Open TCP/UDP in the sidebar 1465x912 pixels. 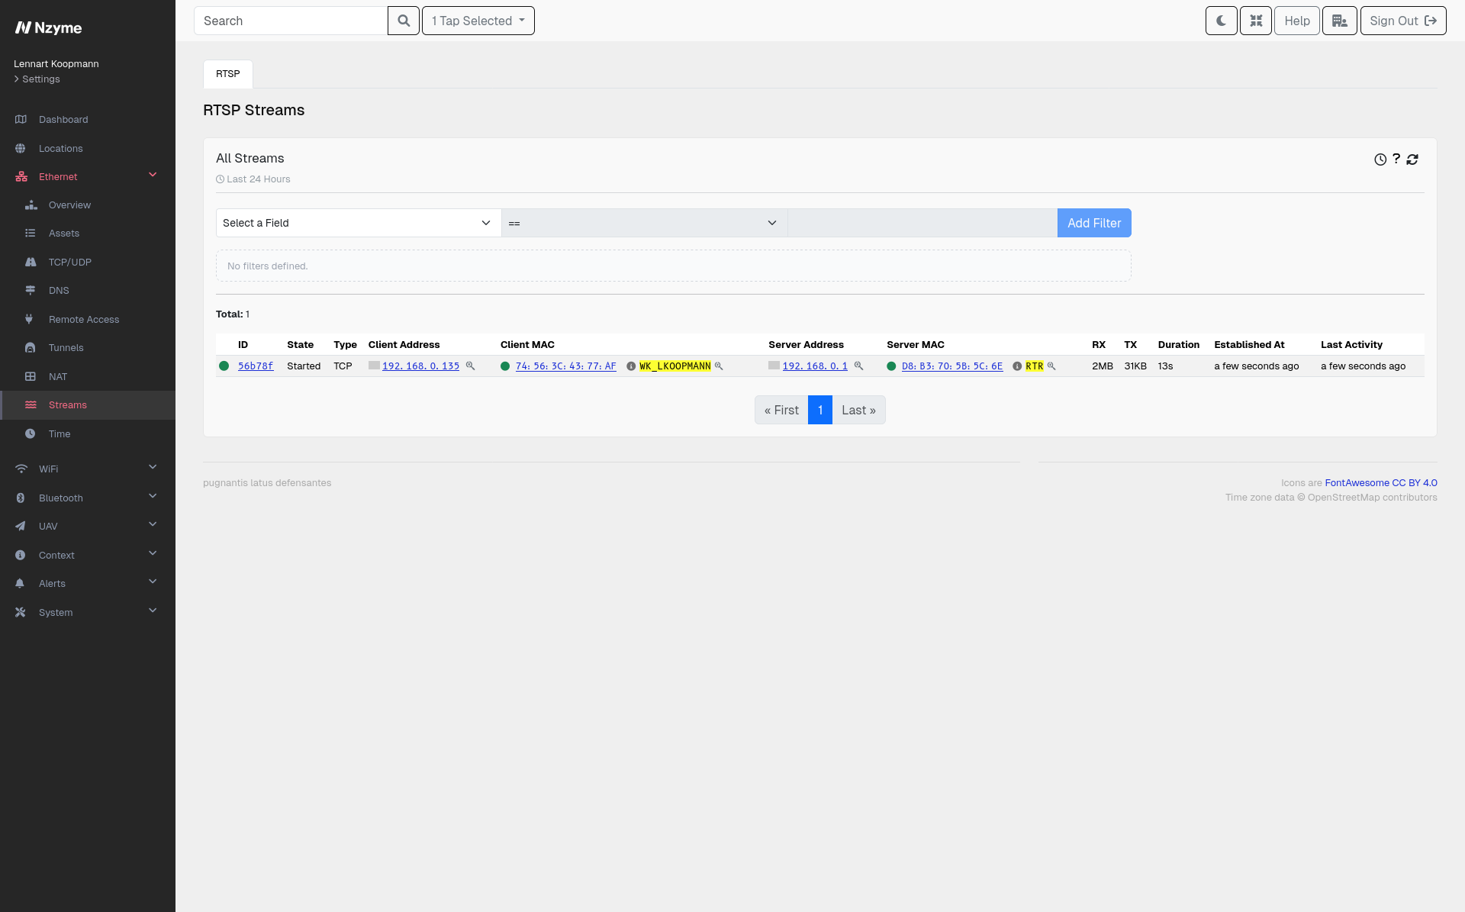(70, 262)
